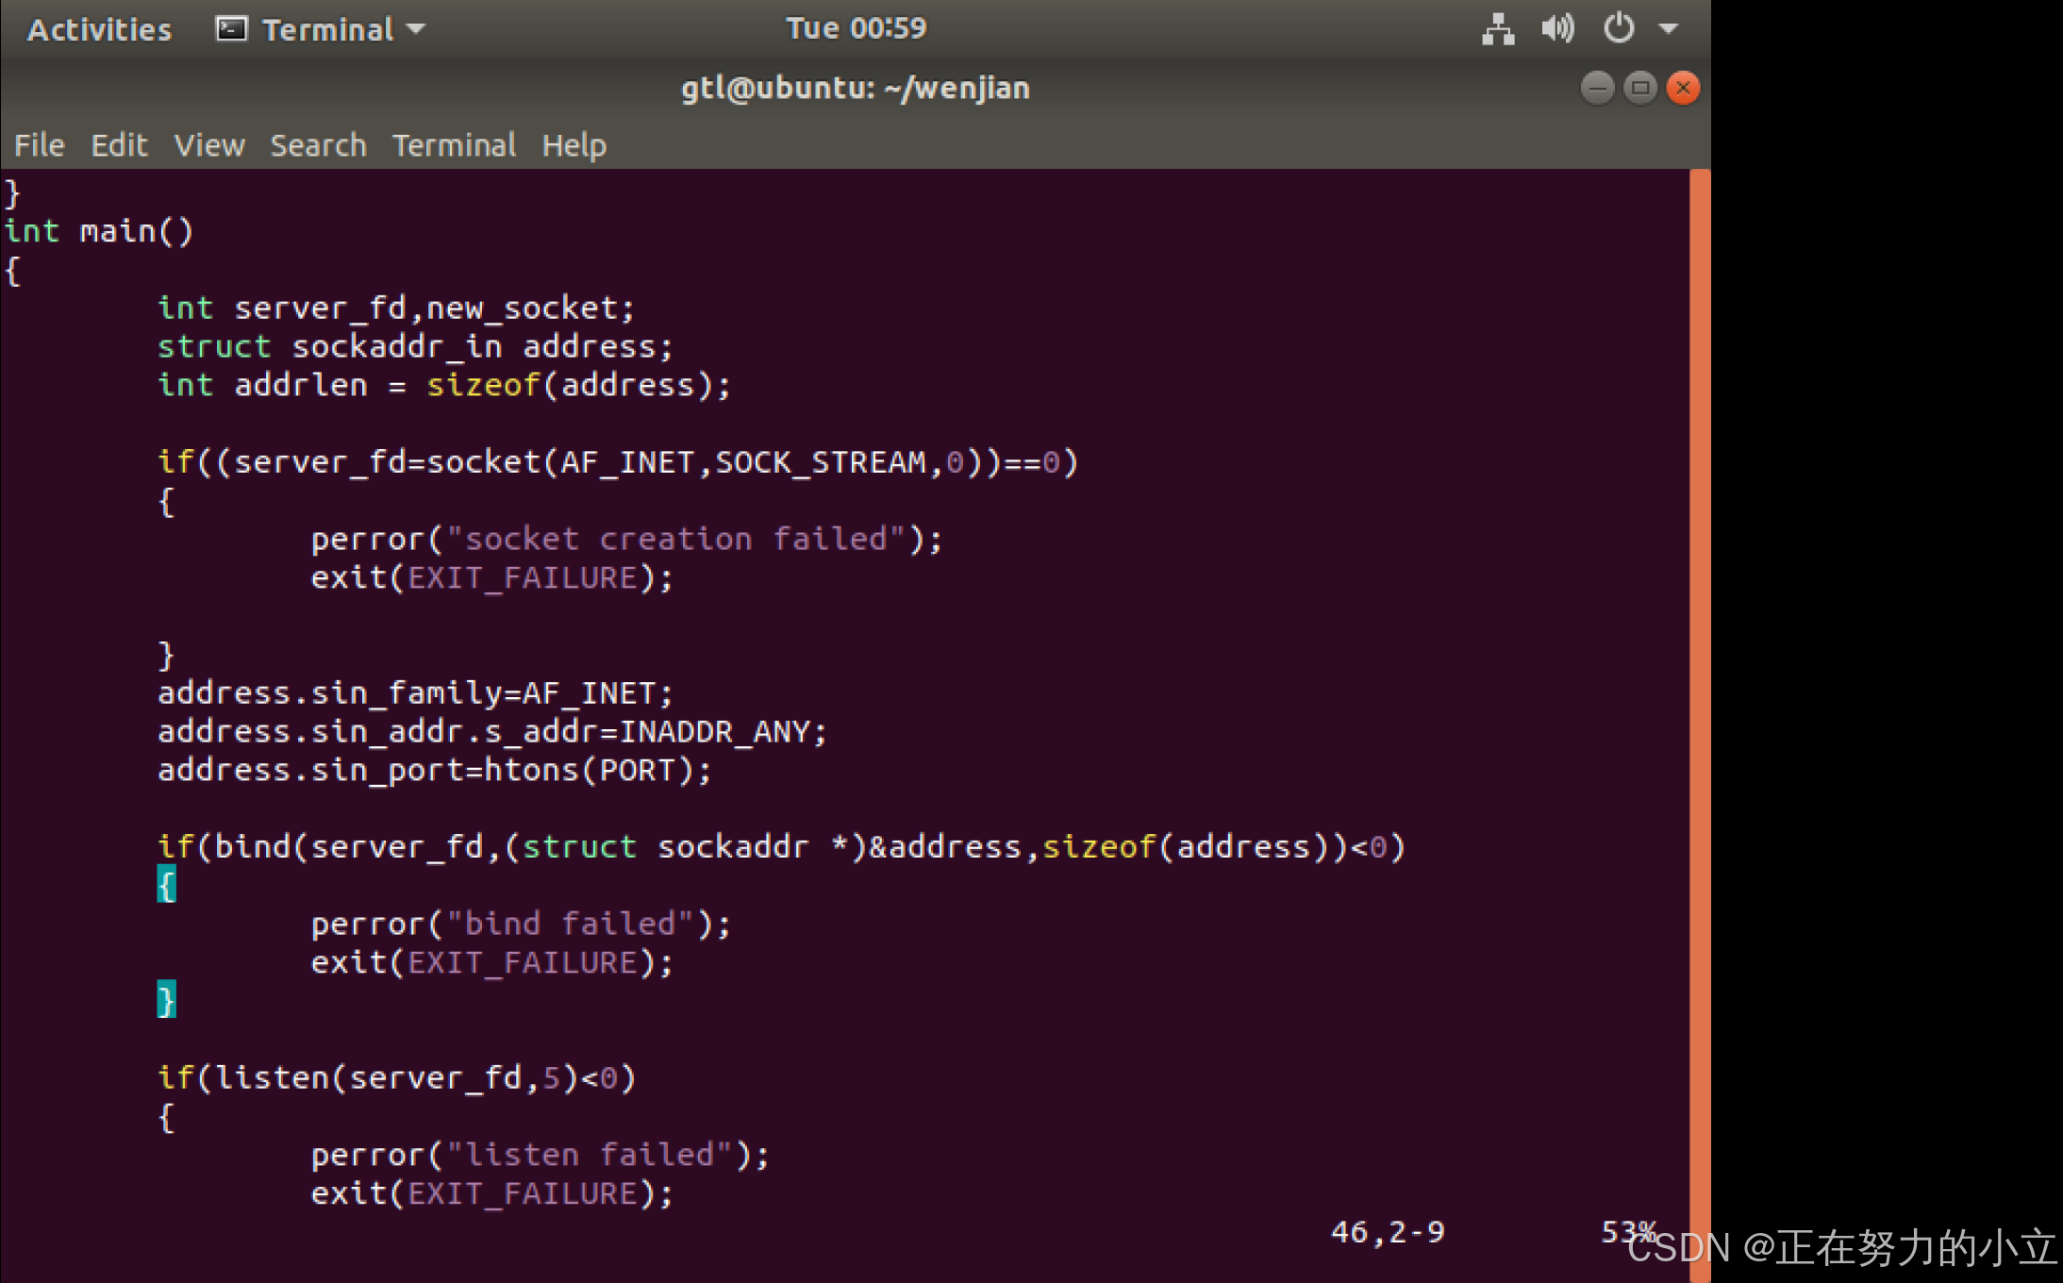Open the Help menu
Viewport: 2063px width, 1283px height.
(x=574, y=145)
